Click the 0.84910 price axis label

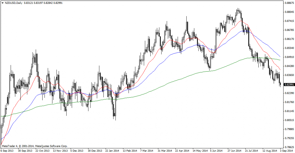click(x=289, y=57)
